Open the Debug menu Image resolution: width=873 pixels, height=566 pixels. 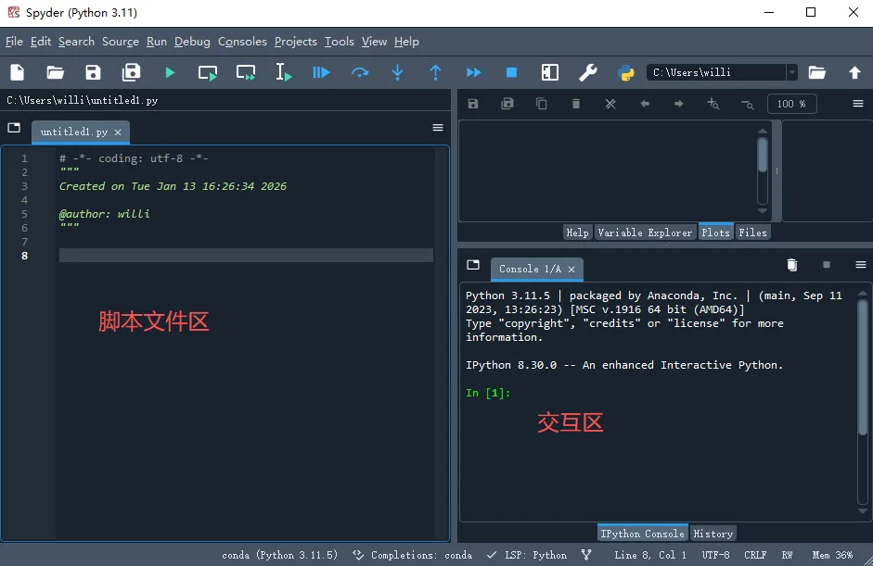click(192, 42)
